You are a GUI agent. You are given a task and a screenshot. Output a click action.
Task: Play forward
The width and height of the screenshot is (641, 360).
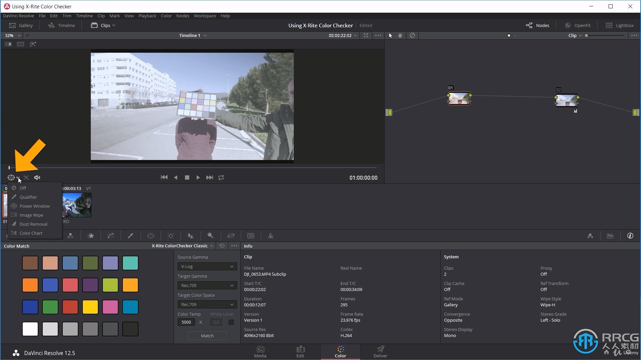click(198, 178)
